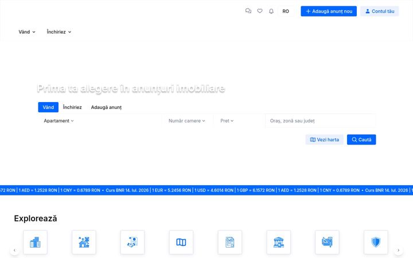This screenshot has width=413, height=258.
Task: Open the chat messages icon
Action: click(x=248, y=11)
